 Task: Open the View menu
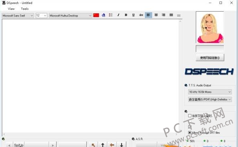pos(11,9)
